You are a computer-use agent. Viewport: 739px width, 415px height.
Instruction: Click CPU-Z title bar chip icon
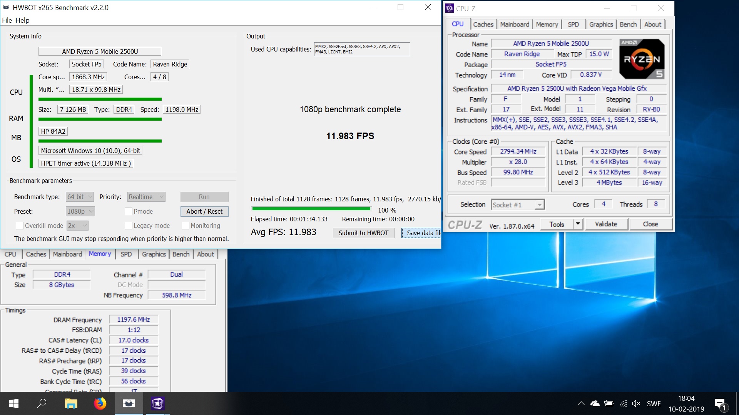[449, 8]
